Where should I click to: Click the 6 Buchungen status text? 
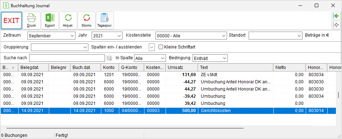point(14,135)
